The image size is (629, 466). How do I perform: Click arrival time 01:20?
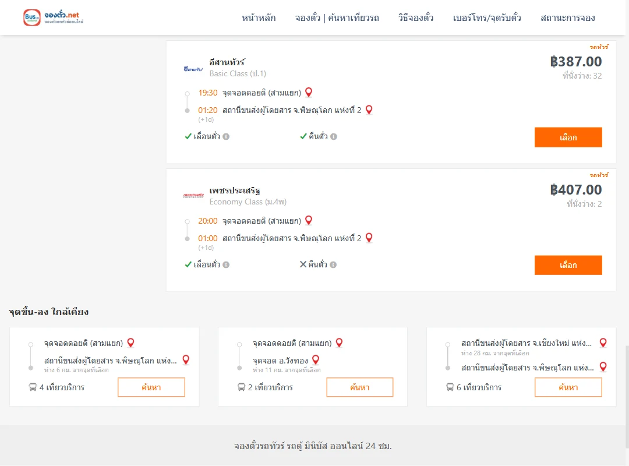pyautogui.click(x=208, y=110)
